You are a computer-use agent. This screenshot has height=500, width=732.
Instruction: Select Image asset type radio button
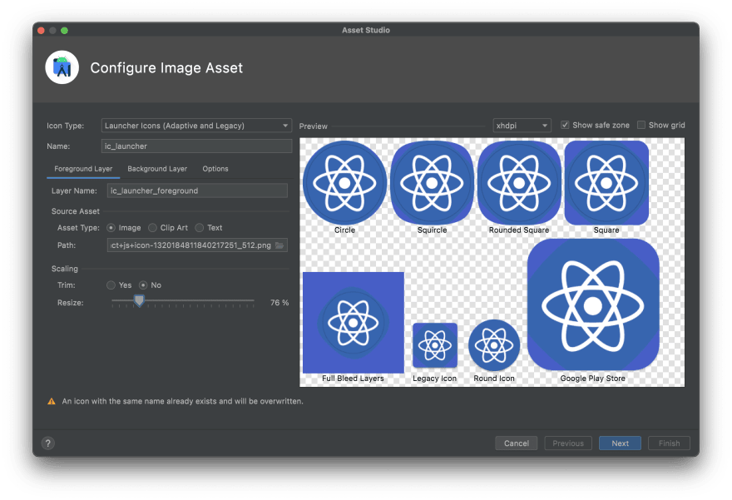pos(111,228)
